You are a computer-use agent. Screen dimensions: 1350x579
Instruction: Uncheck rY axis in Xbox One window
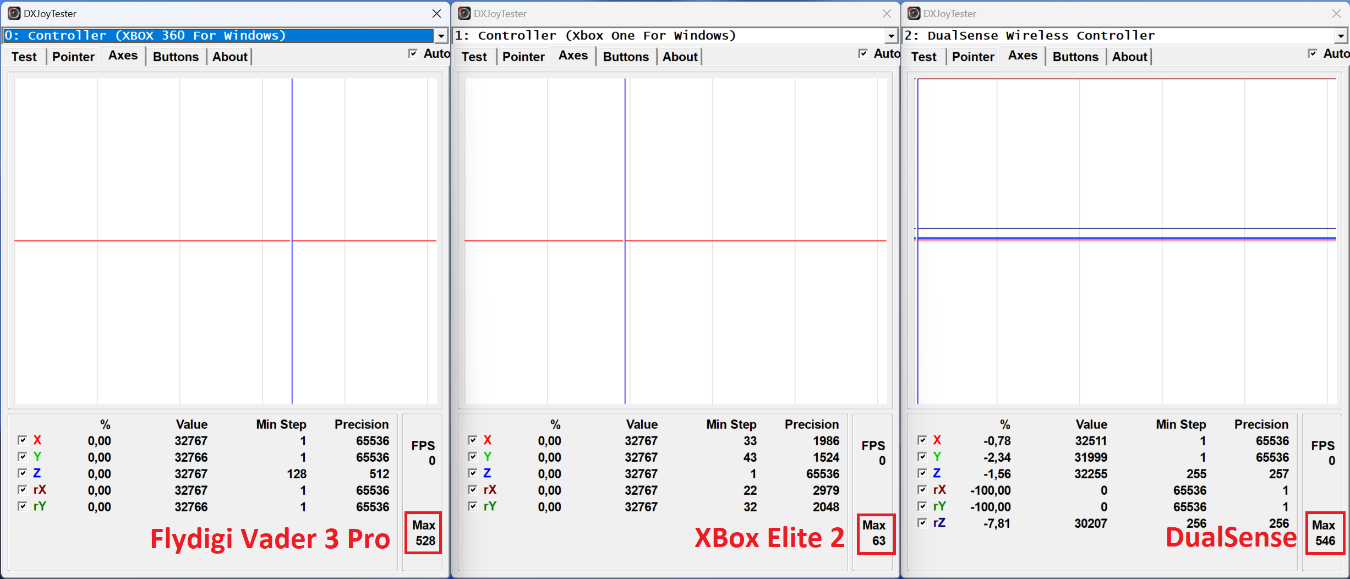[472, 506]
